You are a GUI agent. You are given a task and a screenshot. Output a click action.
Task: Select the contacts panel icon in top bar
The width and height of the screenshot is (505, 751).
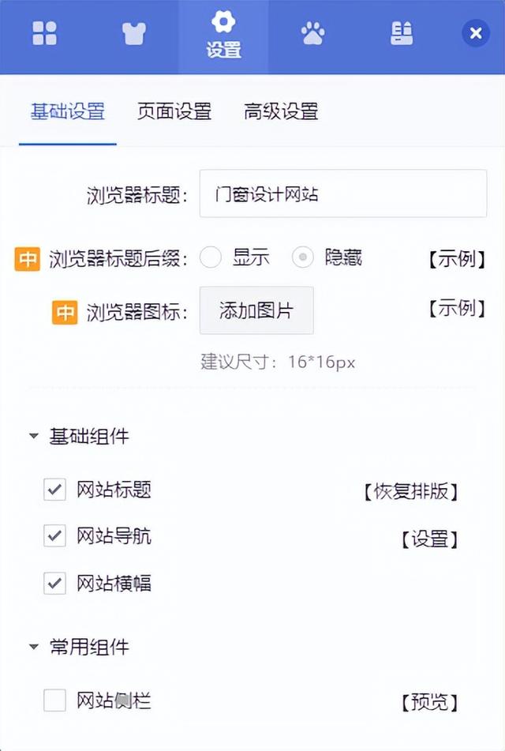(402, 33)
